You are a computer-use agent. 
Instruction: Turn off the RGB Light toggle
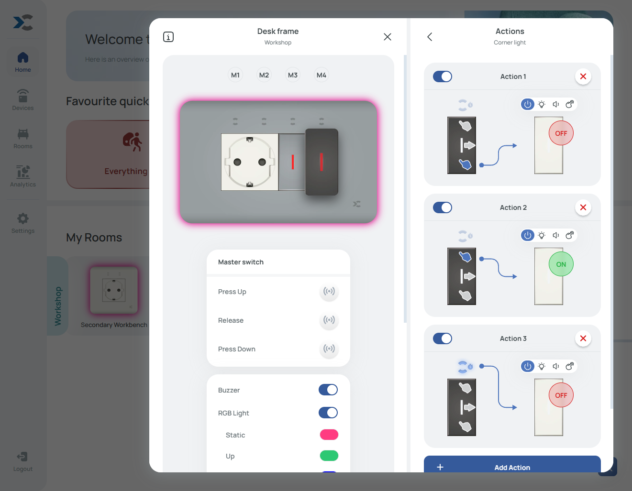tap(328, 413)
